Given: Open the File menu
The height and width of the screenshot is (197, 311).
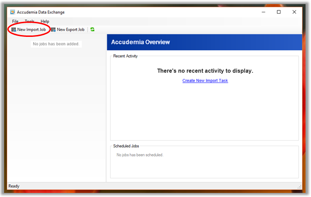Looking at the screenshot, I should point(15,21).
